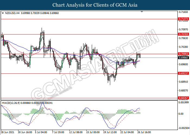Click the Chart Analysis for Clients header title

95,5
